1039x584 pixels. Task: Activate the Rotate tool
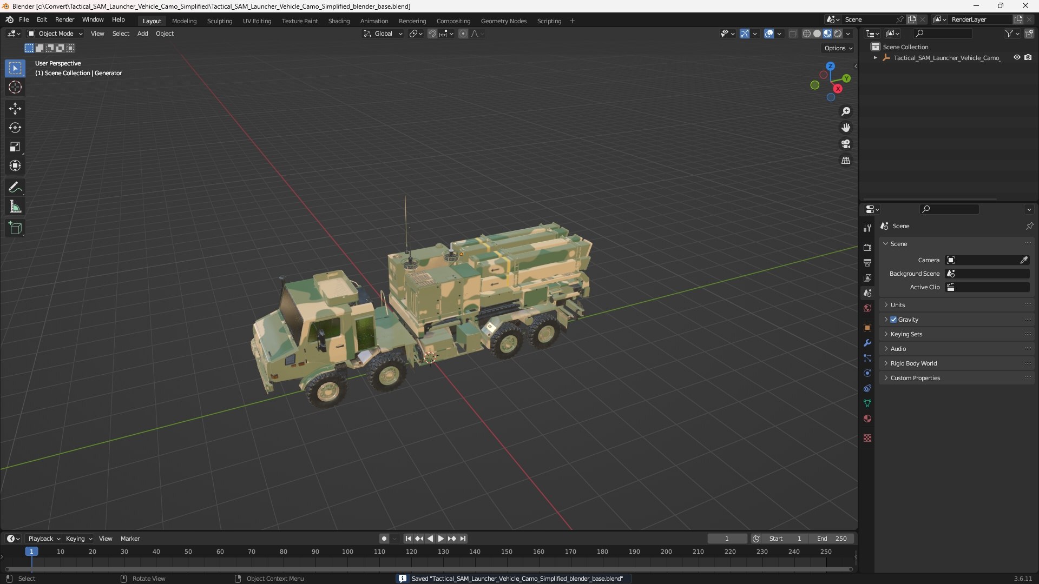(x=15, y=128)
